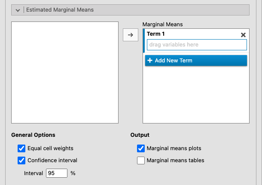Uncheck the Confidence interval checkbox

tap(21, 160)
